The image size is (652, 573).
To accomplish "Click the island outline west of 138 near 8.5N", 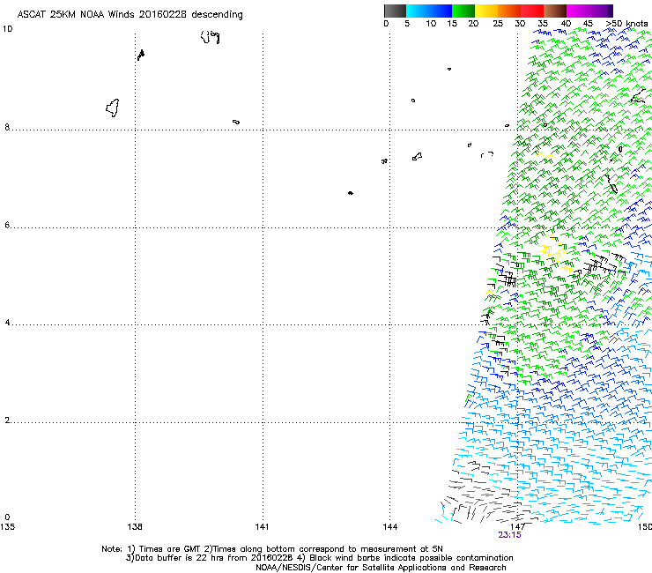I will pyautogui.click(x=113, y=108).
